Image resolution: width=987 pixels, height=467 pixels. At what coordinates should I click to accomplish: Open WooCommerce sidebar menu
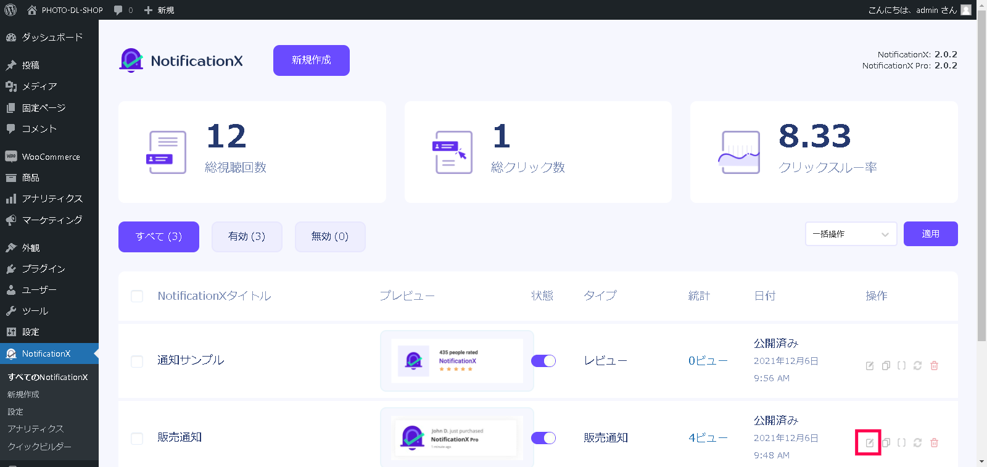pos(49,157)
